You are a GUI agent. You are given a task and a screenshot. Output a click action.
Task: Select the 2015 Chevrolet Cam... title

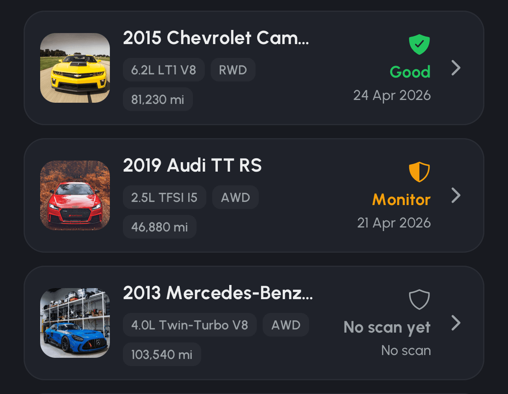[216, 38]
